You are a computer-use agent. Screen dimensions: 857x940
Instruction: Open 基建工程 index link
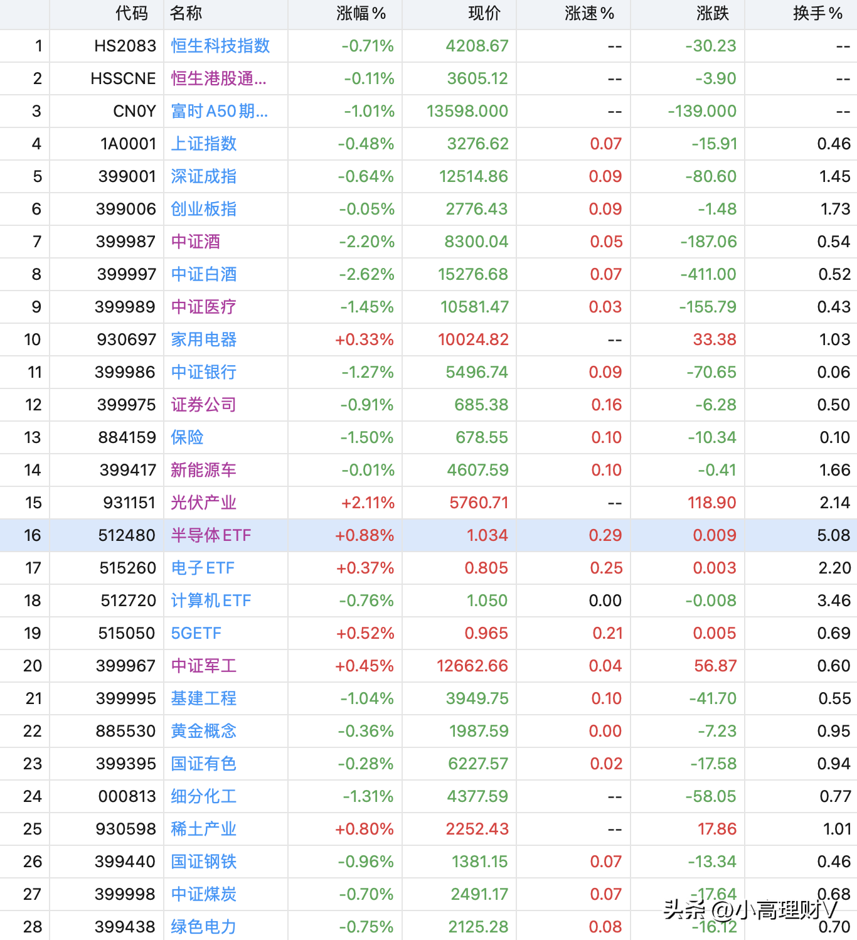[204, 698]
